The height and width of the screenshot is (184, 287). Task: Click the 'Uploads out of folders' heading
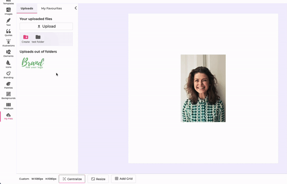pos(38,52)
